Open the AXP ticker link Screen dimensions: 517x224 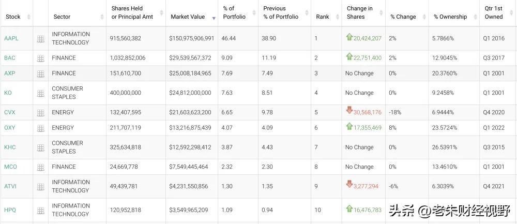tap(10, 73)
